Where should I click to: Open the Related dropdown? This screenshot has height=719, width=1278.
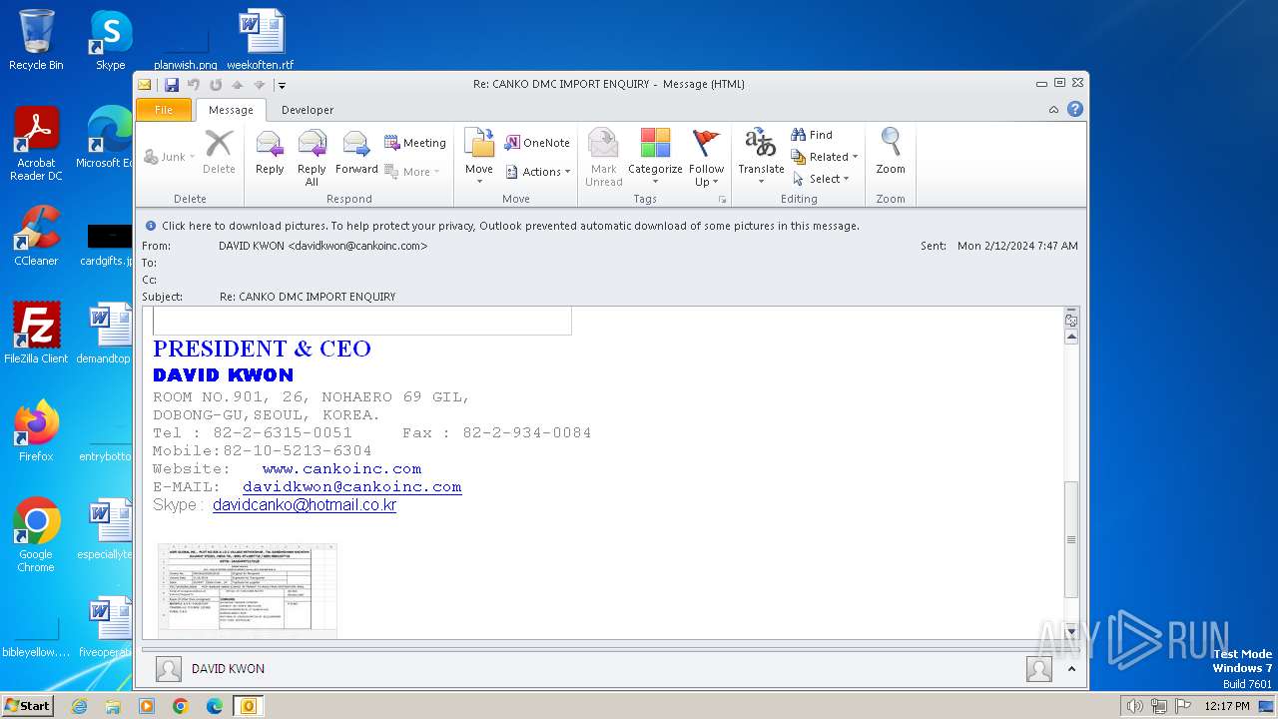pos(825,157)
